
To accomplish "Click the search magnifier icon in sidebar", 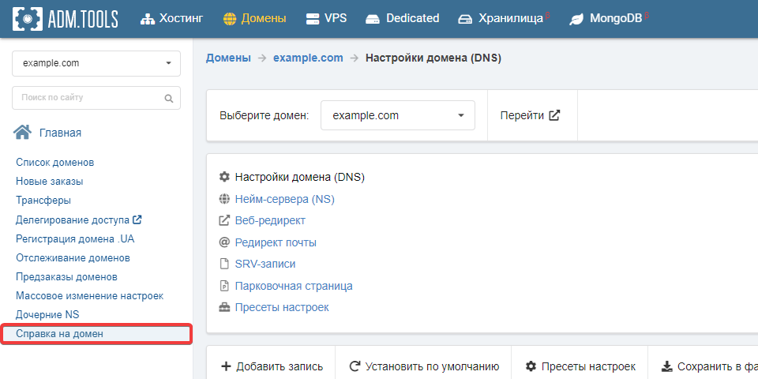I will pos(168,99).
